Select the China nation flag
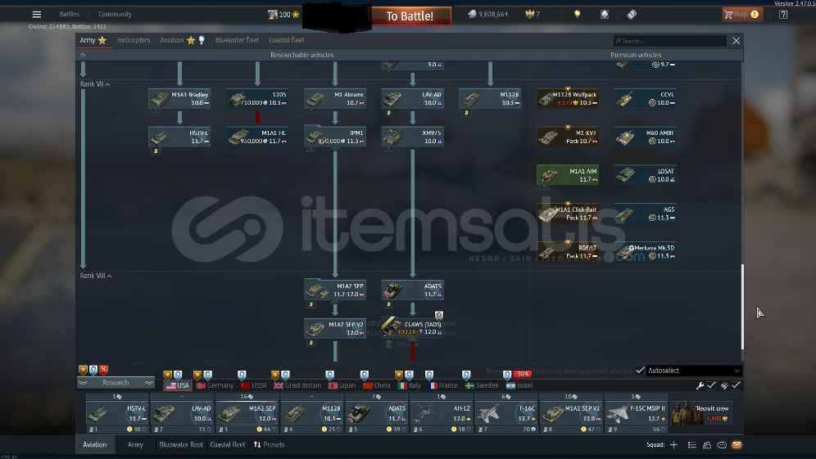The image size is (816, 459). pos(377,385)
